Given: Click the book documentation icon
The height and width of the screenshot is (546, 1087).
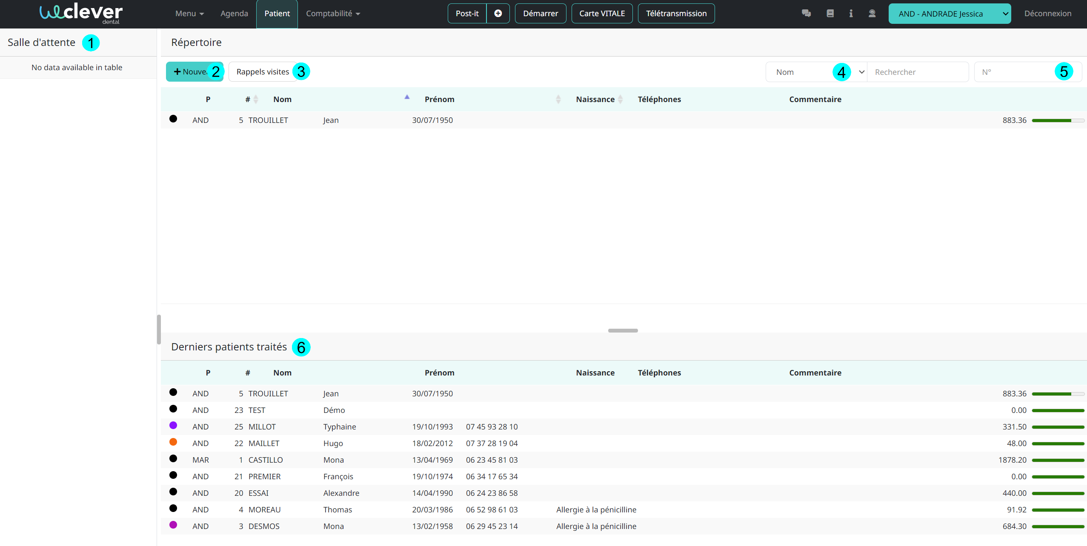Looking at the screenshot, I should click(x=830, y=14).
